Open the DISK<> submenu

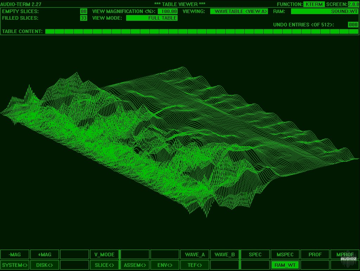44,265
